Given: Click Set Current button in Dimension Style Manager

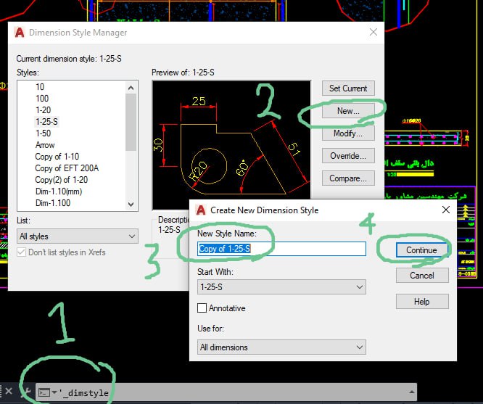Looking at the screenshot, I should click(348, 88).
